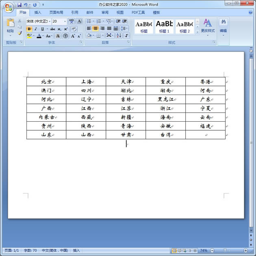Toggle center text alignment
The width and height of the screenshot is (256, 256).
click(x=95, y=28)
